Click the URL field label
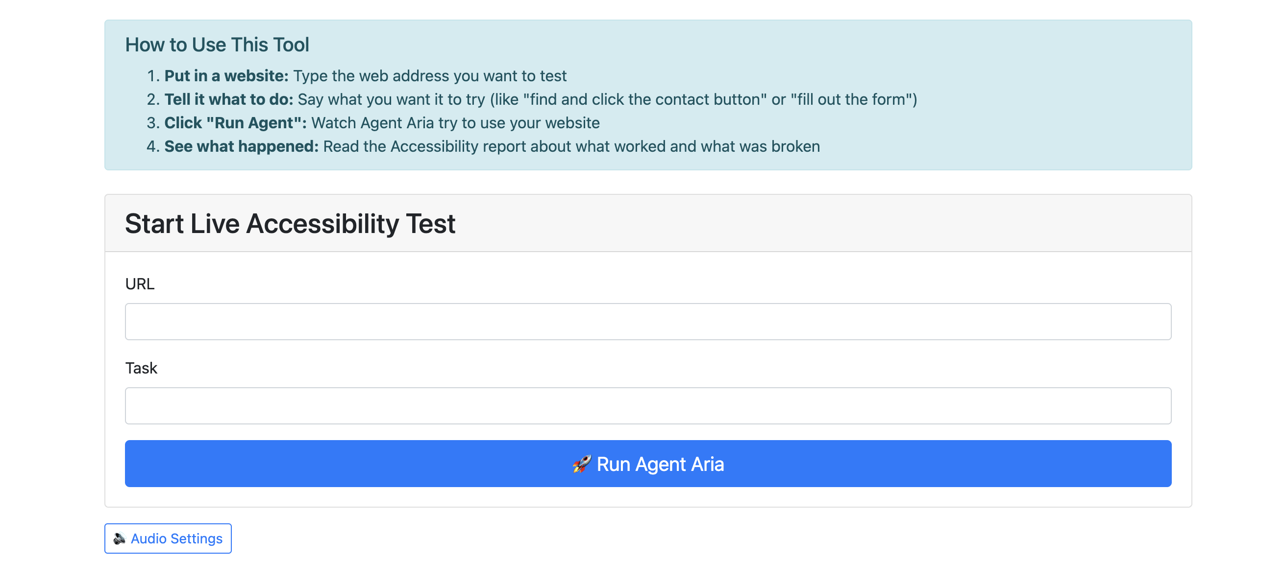Viewport: 1285px width, 585px height. point(140,283)
